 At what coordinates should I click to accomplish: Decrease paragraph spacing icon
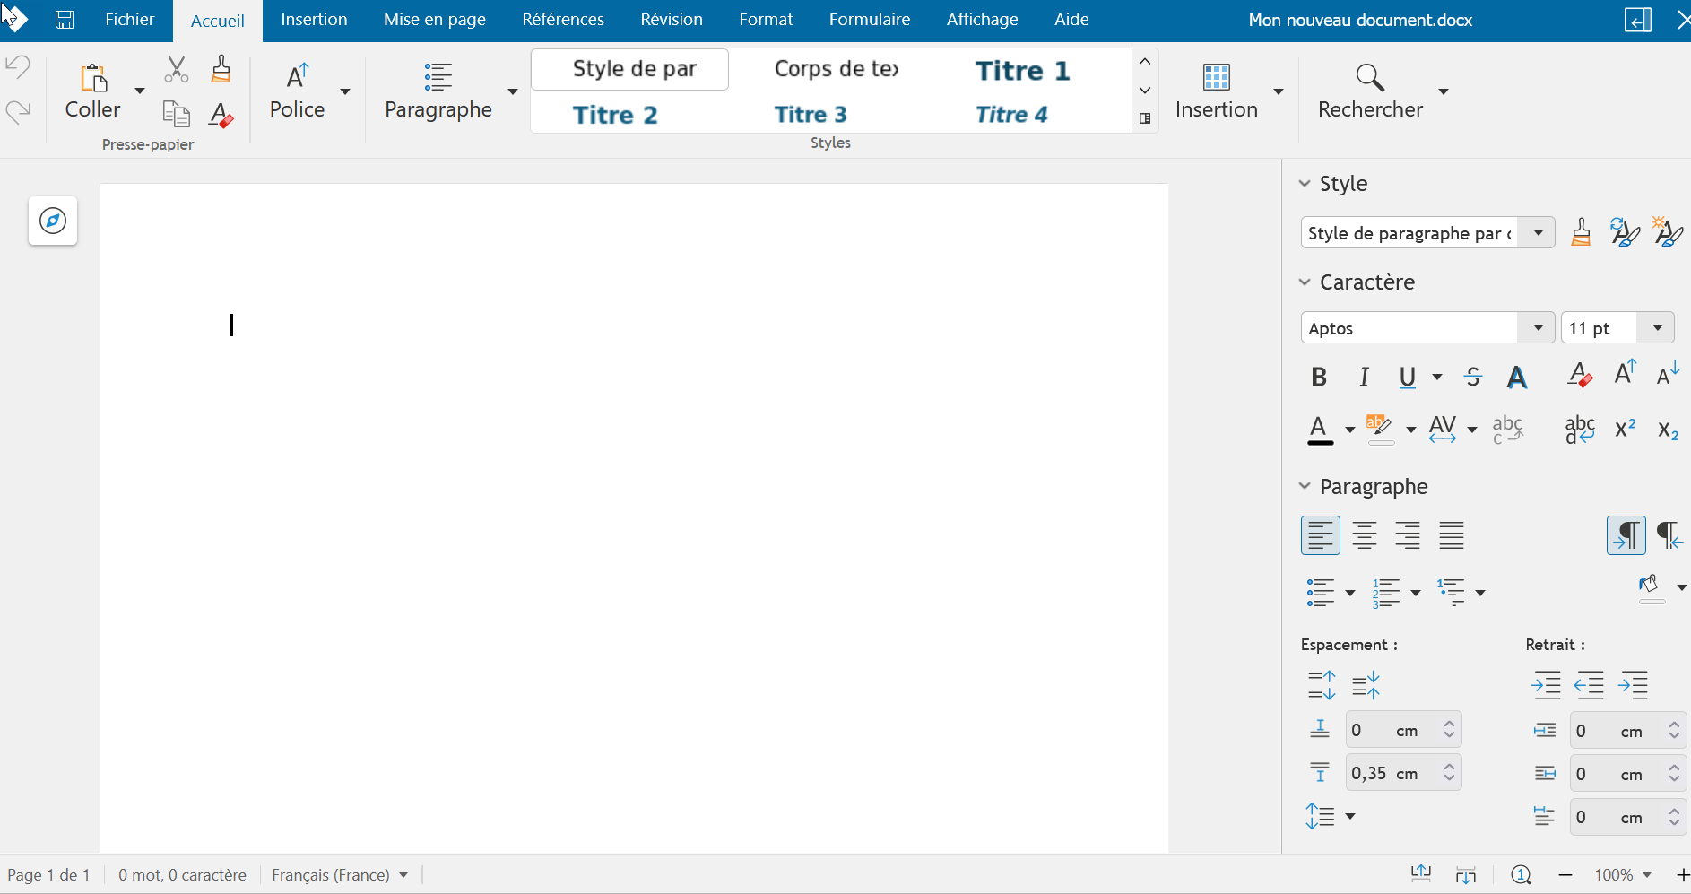[x=1366, y=685]
